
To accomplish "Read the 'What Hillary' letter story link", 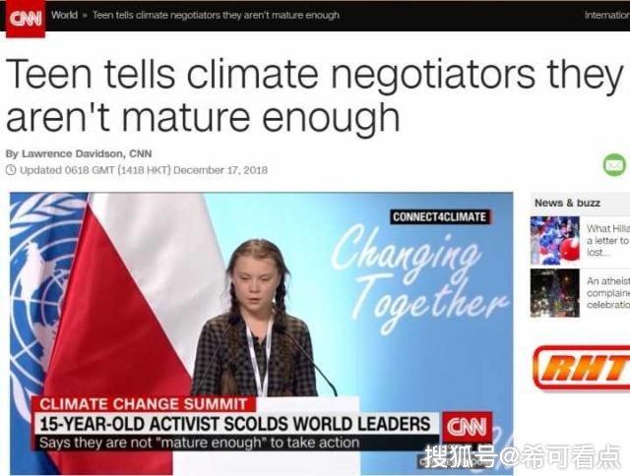I will pos(608,240).
